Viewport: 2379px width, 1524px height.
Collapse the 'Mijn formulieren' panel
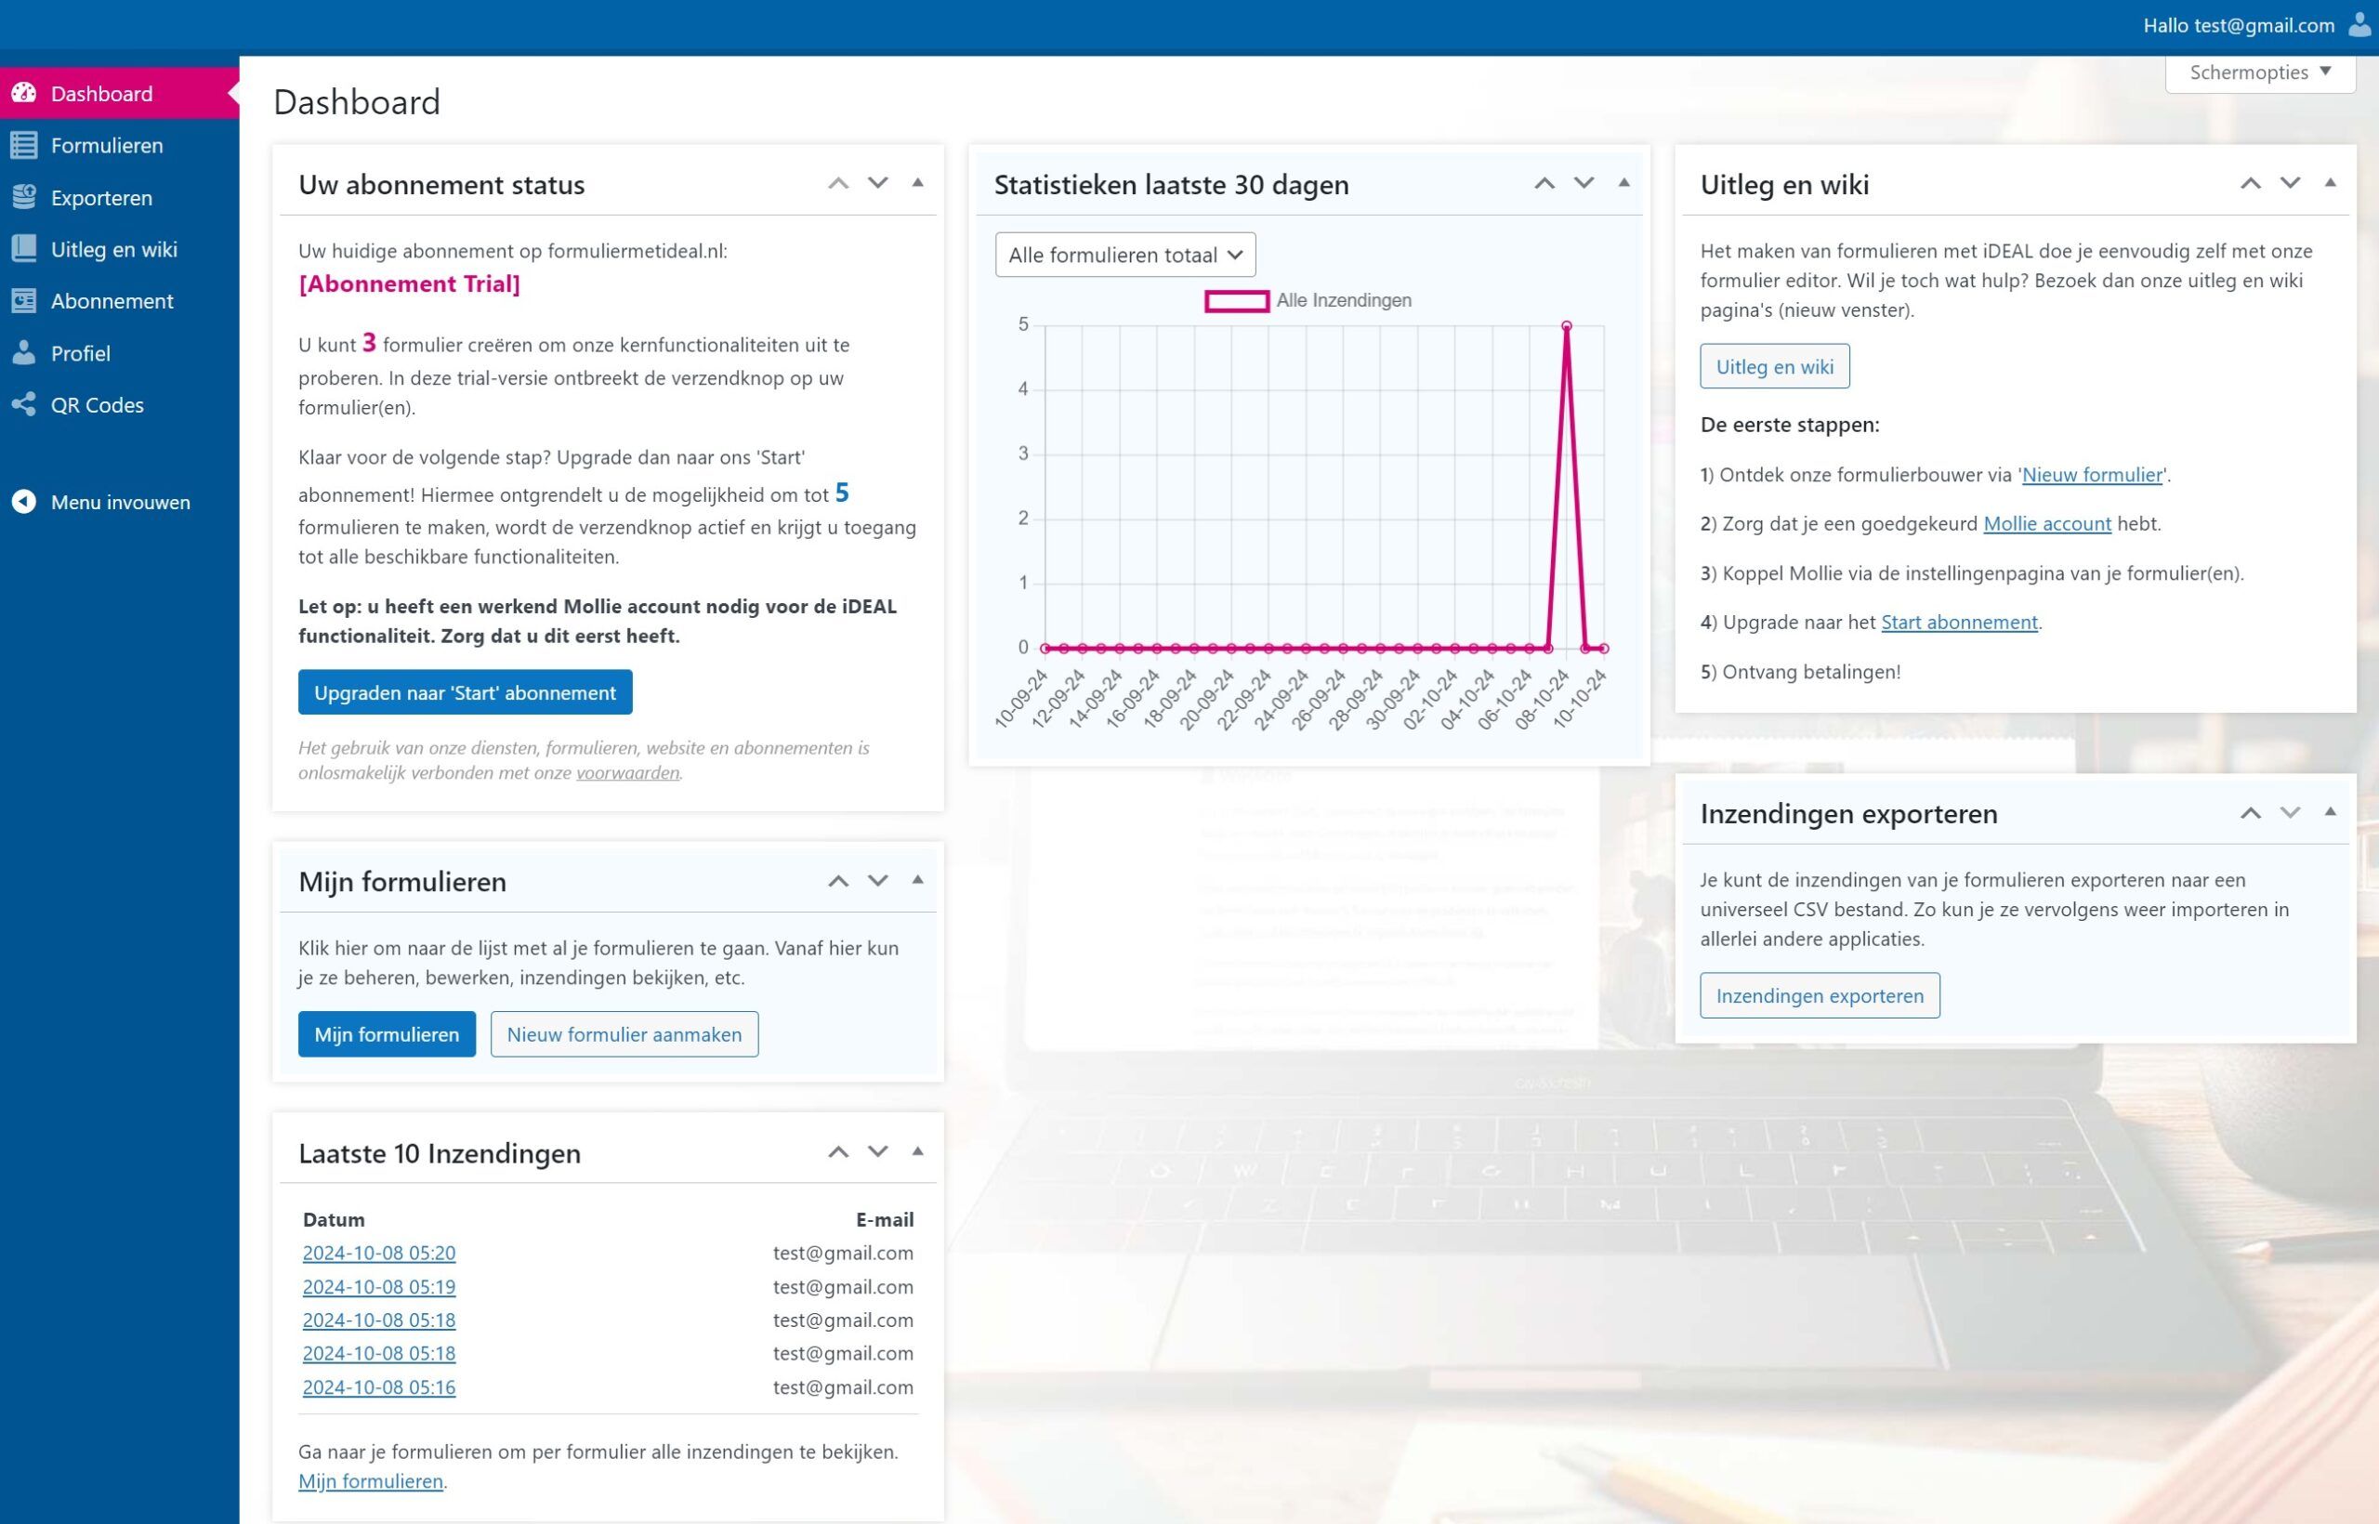(x=917, y=880)
